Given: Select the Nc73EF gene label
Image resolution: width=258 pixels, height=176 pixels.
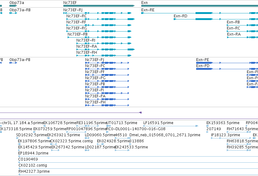Looking at the screenshot, I should click(x=70, y=3).
